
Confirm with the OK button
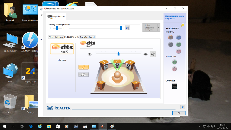(179, 113)
